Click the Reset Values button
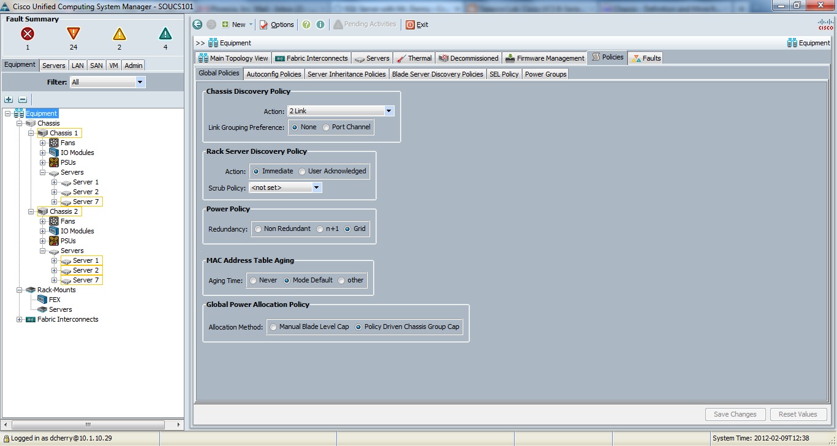This screenshot has height=446, width=837. (x=798, y=414)
